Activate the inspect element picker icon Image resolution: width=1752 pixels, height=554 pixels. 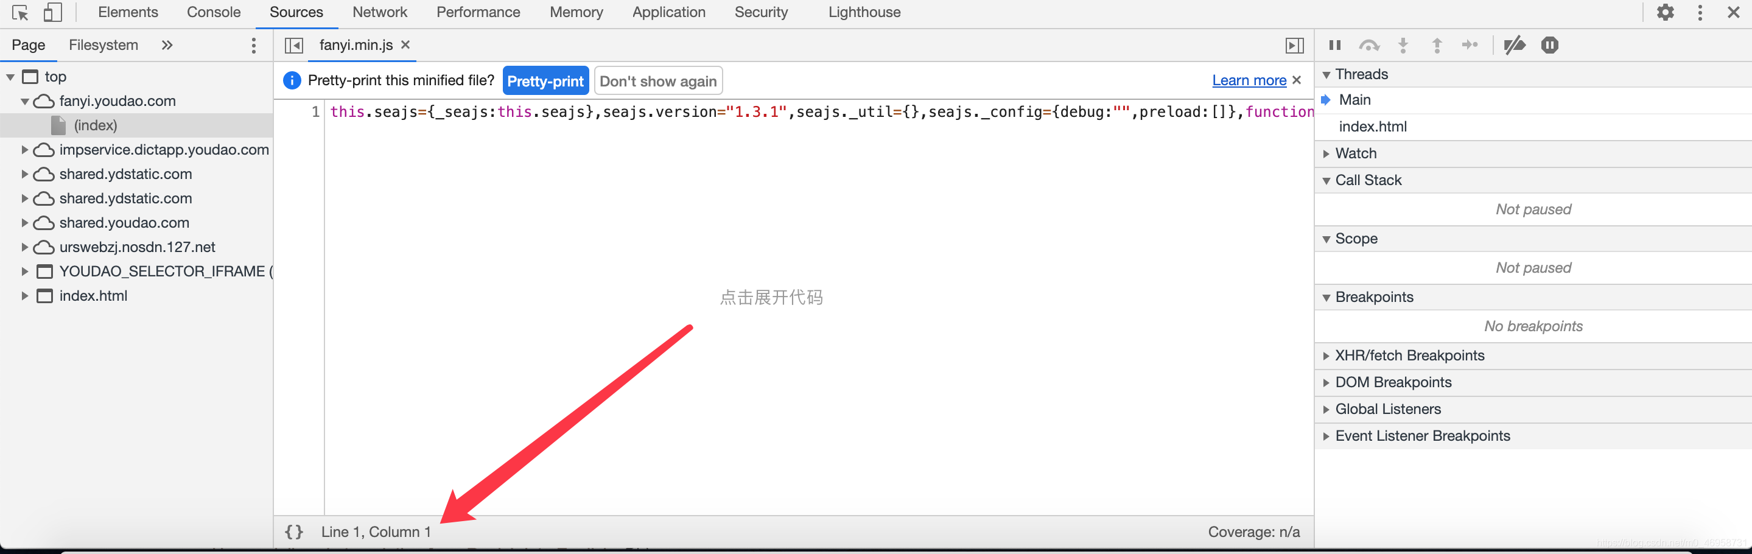coord(21,12)
